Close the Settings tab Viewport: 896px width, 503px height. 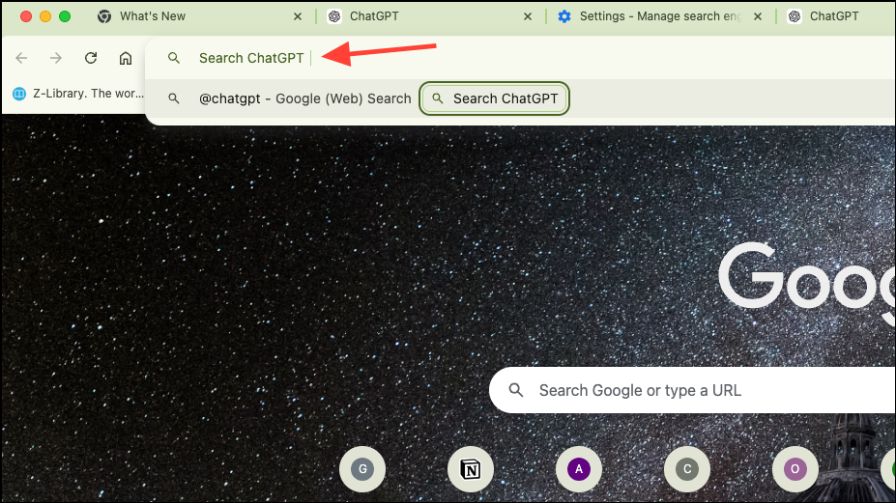[758, 16]
